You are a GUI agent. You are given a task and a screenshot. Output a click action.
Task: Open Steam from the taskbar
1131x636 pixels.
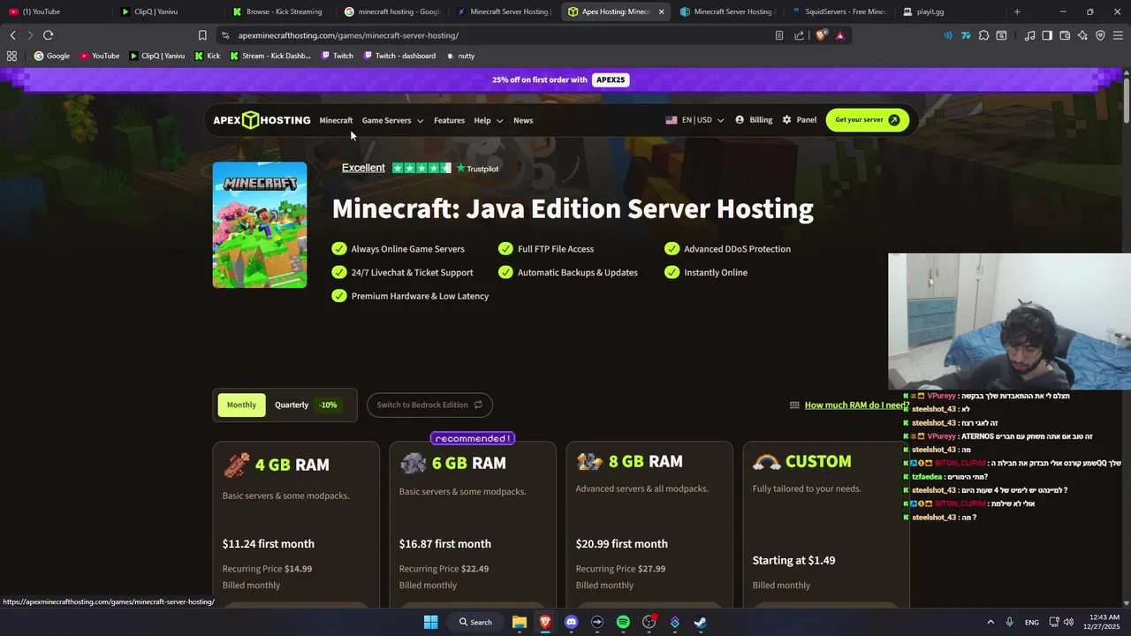(x=700, y=622)
